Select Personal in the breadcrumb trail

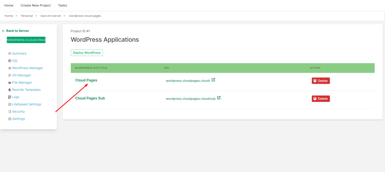tap(27, 16)
